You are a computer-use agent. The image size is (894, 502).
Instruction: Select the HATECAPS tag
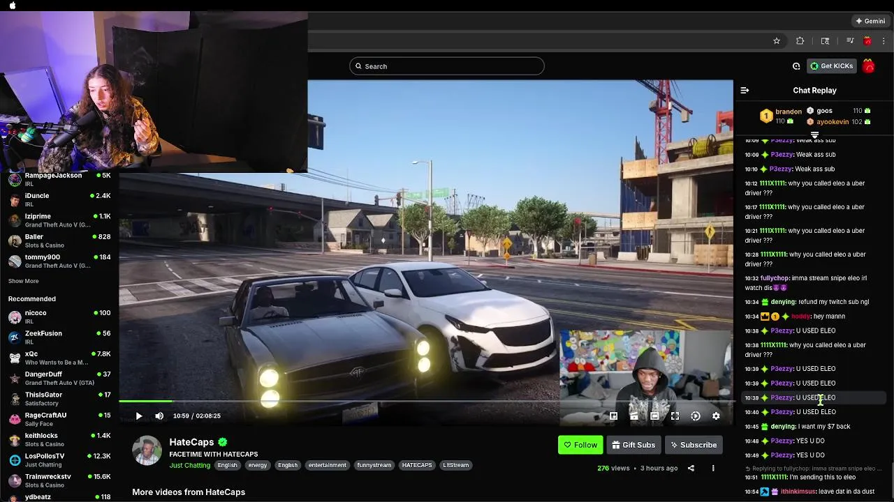tap(417, 465)
